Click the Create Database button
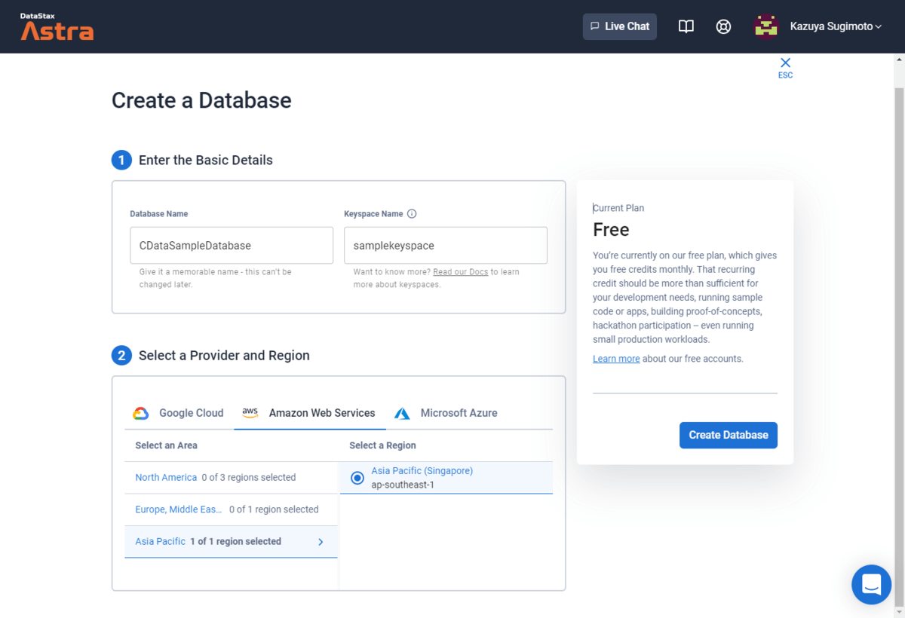This screenshot has height=618, width=905. 728,435
